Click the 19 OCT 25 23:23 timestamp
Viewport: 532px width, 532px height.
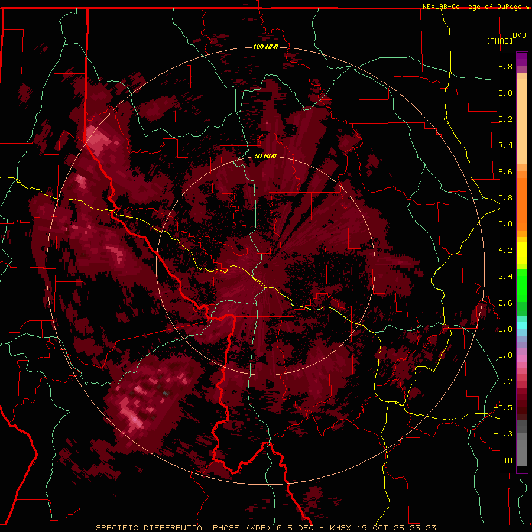click(396, 528)
